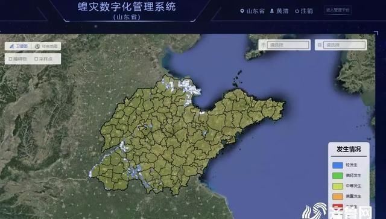Click the power icon beside 注销
This screenshot has width=386, height=219.
click(297, 11)
